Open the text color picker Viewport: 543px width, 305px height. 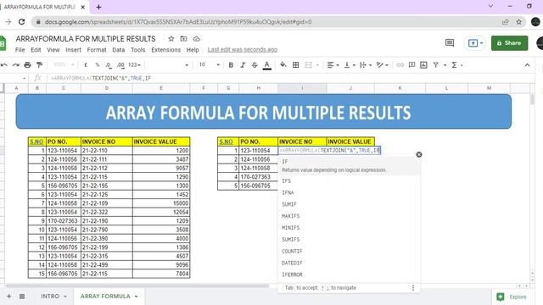coord(266,65)
